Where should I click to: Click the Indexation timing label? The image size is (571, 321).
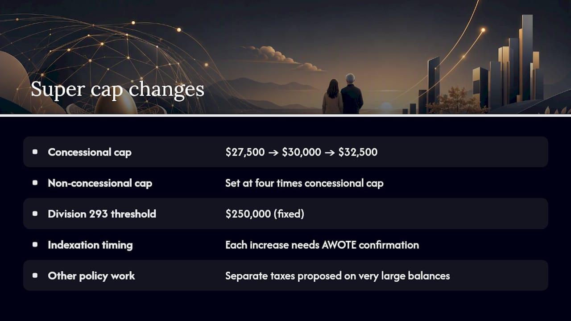pyautogui.click(x=90, y=245)
